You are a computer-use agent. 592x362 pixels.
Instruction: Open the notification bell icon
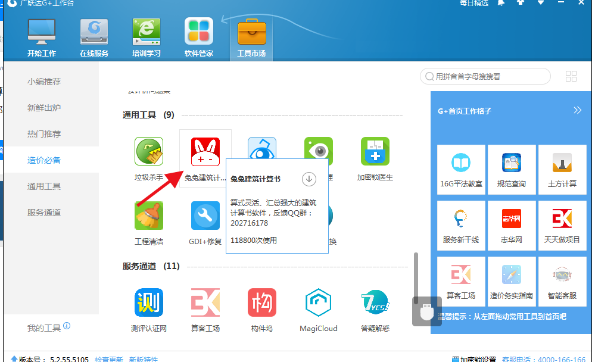point(501,2)
